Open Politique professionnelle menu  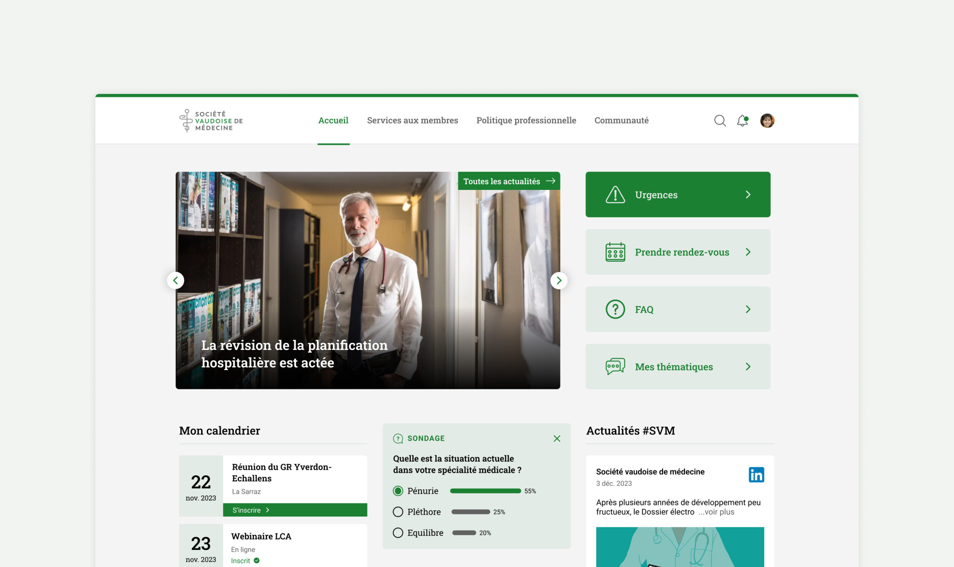(526, 120)
